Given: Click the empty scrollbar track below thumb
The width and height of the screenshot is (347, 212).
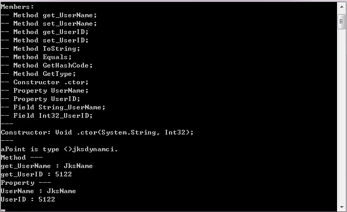Looking at the screenshot, I should pos(342,116).
